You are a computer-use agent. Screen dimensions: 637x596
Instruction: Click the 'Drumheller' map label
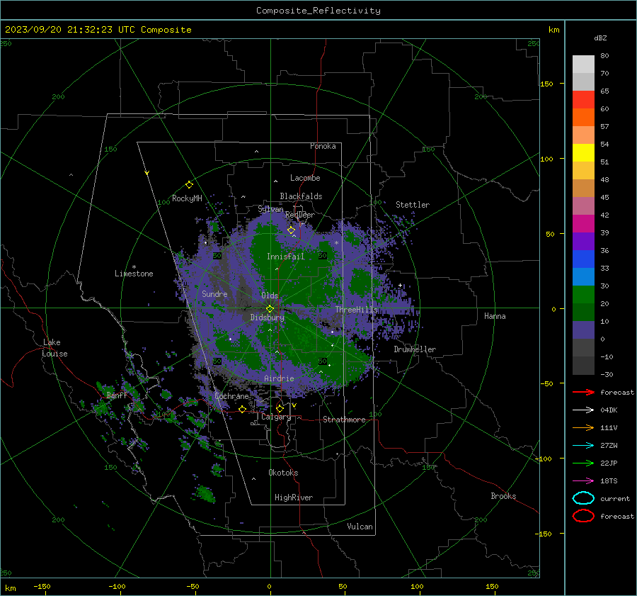click(415, 349)
